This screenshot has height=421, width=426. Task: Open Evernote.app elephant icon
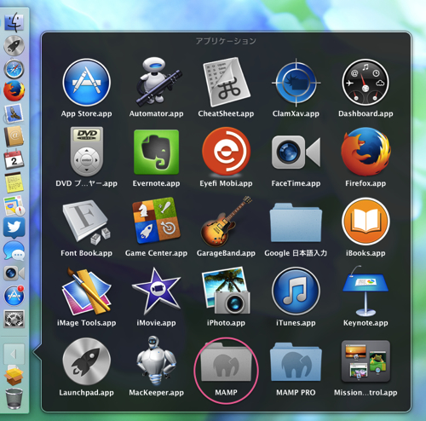[x=157, y=152]
